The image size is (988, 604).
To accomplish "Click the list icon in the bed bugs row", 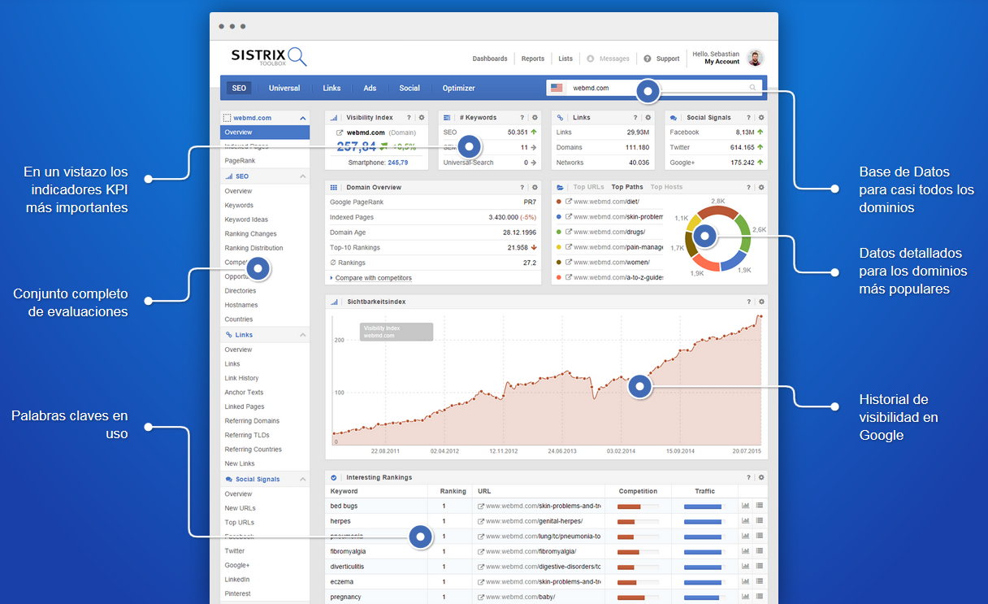I will (x=760, y=506).
